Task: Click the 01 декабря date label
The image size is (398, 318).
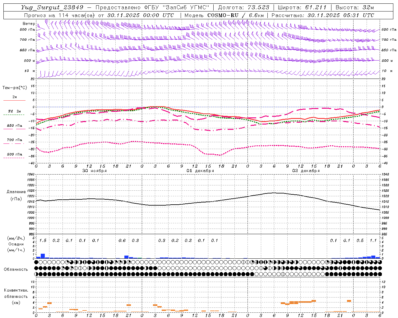Action: pyautogui.click(x=200, y=171)
